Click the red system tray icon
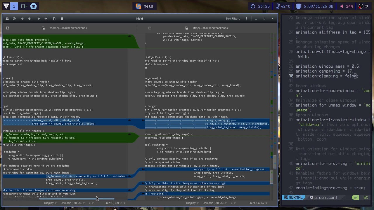 coord(361,6)
